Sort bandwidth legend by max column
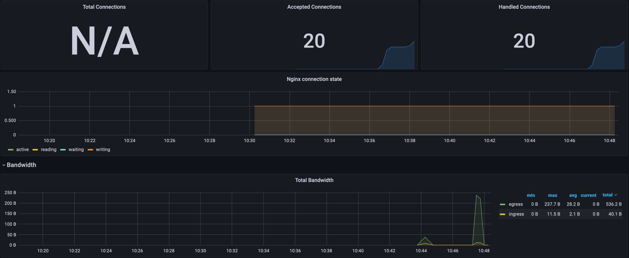The image size is (629, 258). [553, 195]
